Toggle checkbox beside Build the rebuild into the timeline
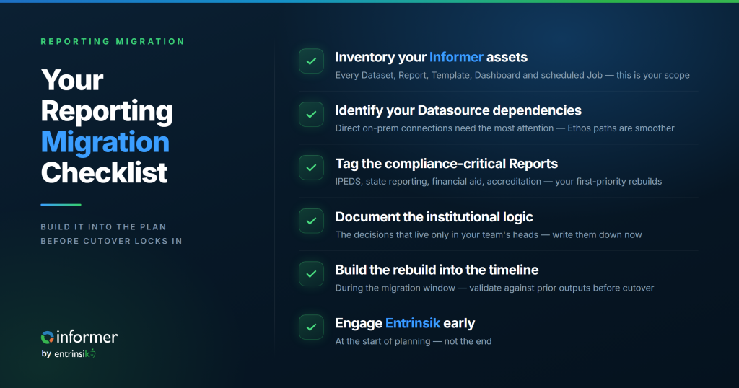Screen dimensions: 739x388 coord(311,274)
